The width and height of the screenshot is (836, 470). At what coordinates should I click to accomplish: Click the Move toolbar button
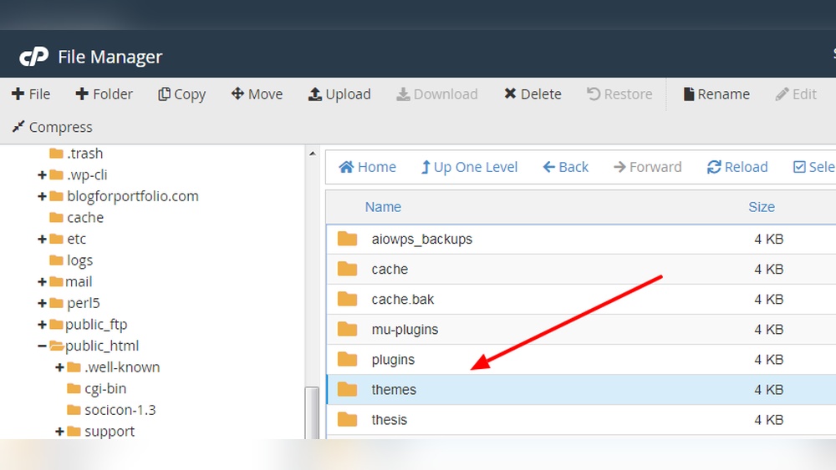(257, 94)
